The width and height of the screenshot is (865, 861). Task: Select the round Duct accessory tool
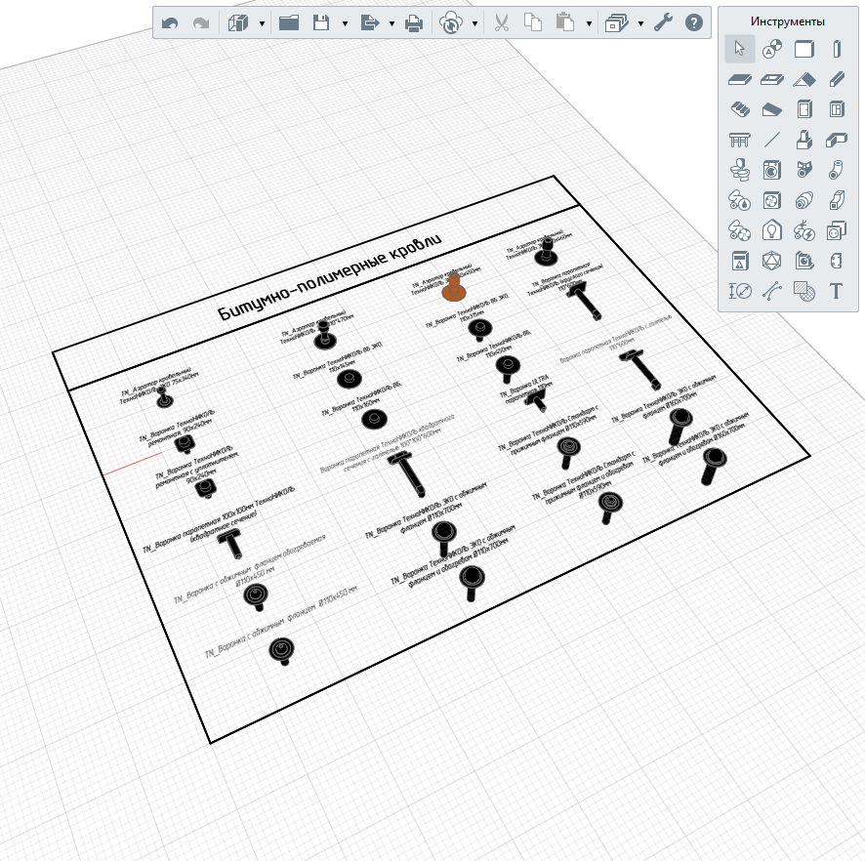click(x=804, y=200)
